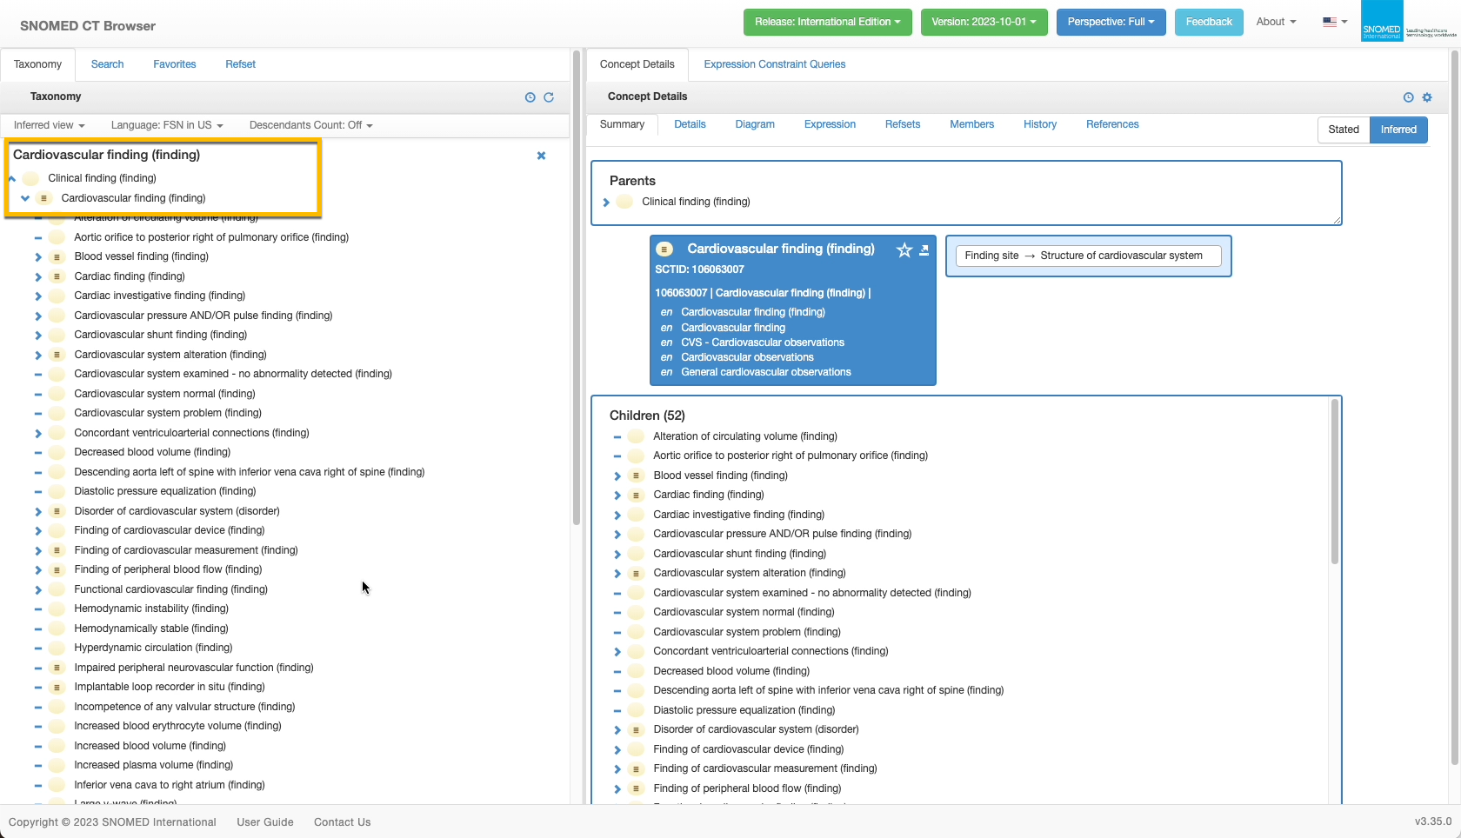Open the Refset tab

coord(240,64)
